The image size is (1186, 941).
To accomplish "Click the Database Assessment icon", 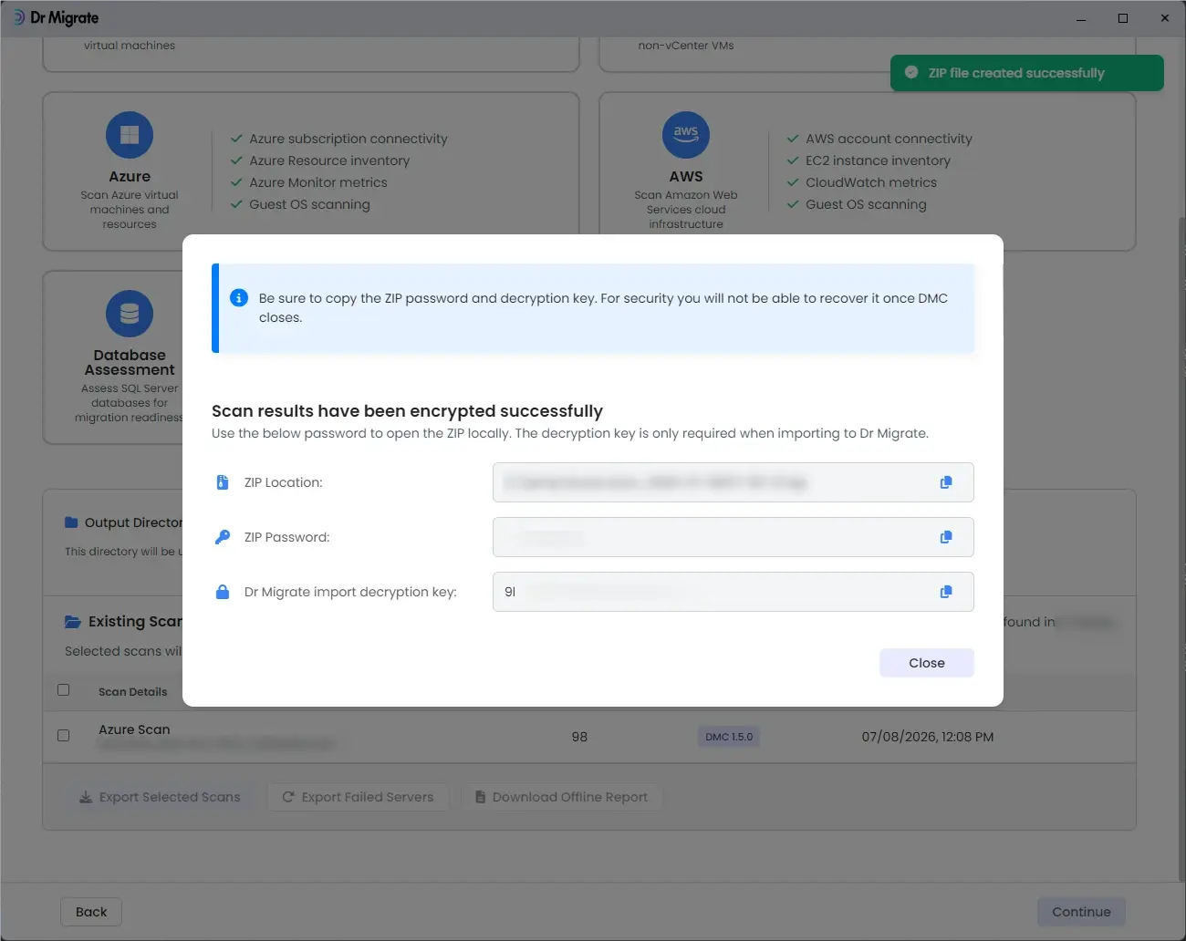I will point(130,314).
